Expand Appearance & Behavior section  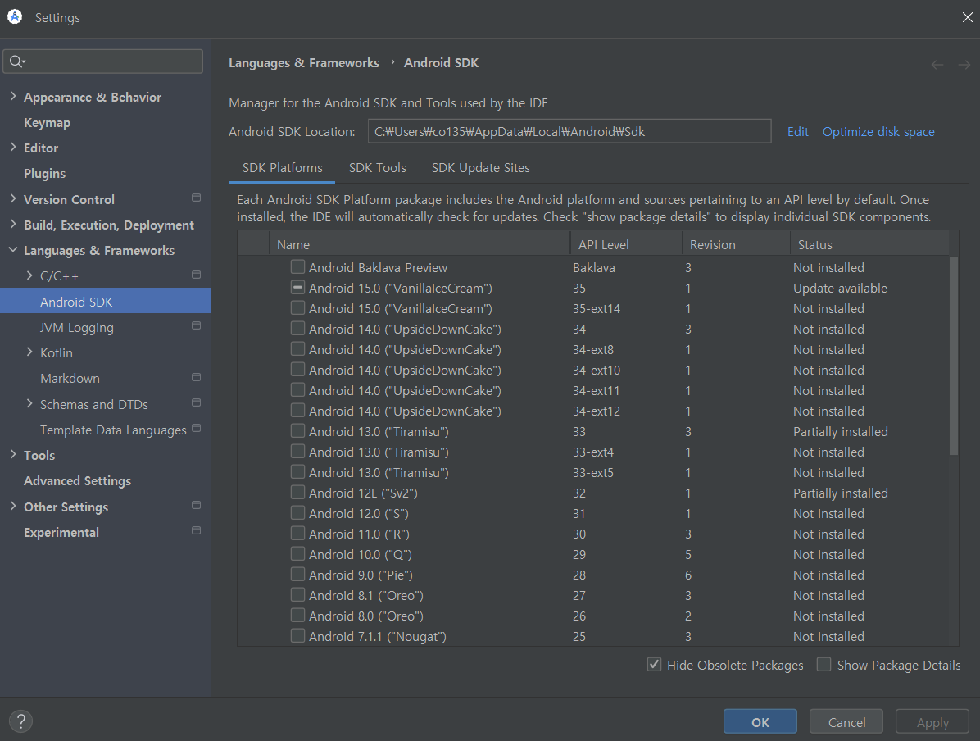tap(13, 96)
